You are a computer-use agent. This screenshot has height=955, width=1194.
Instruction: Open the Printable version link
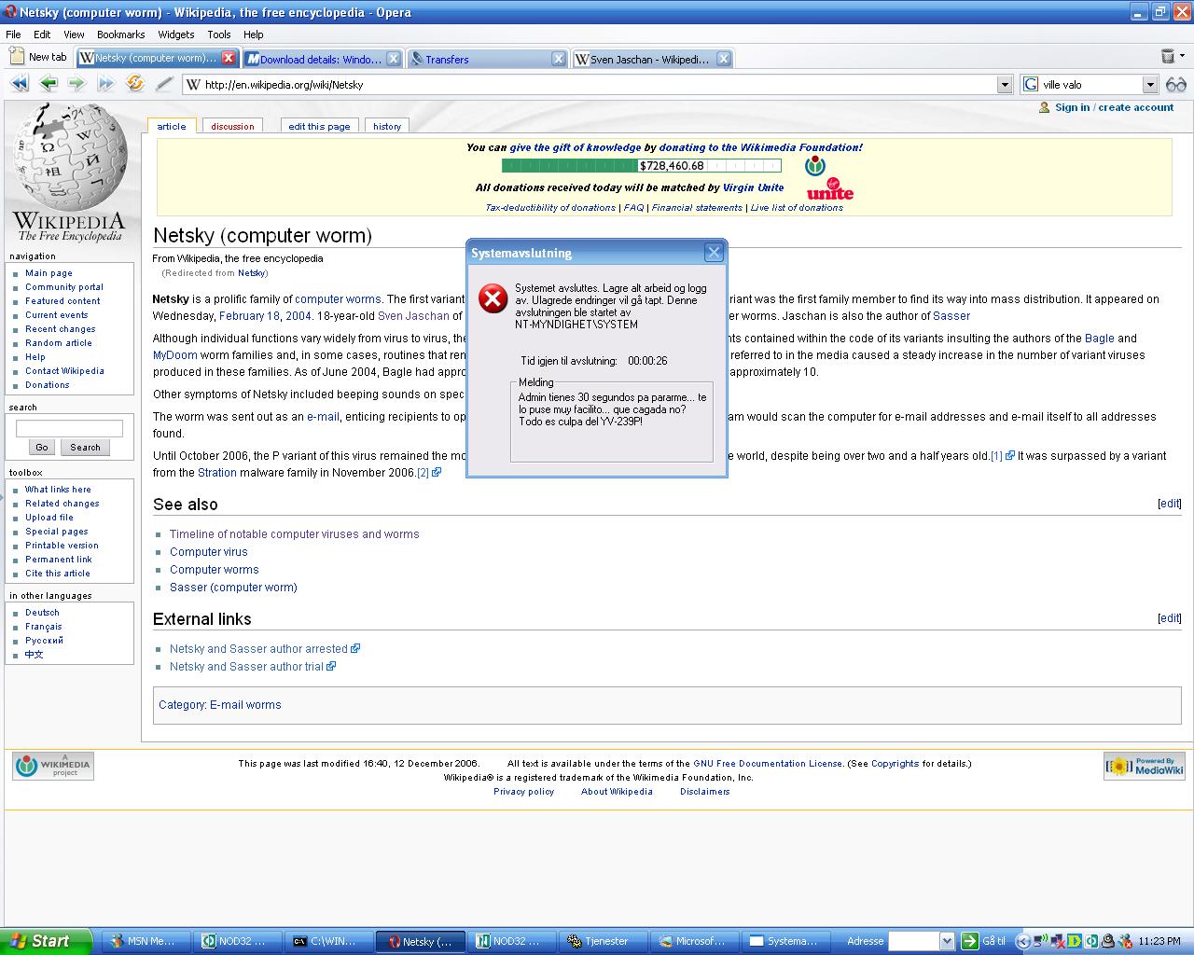[x=62, y=546]
